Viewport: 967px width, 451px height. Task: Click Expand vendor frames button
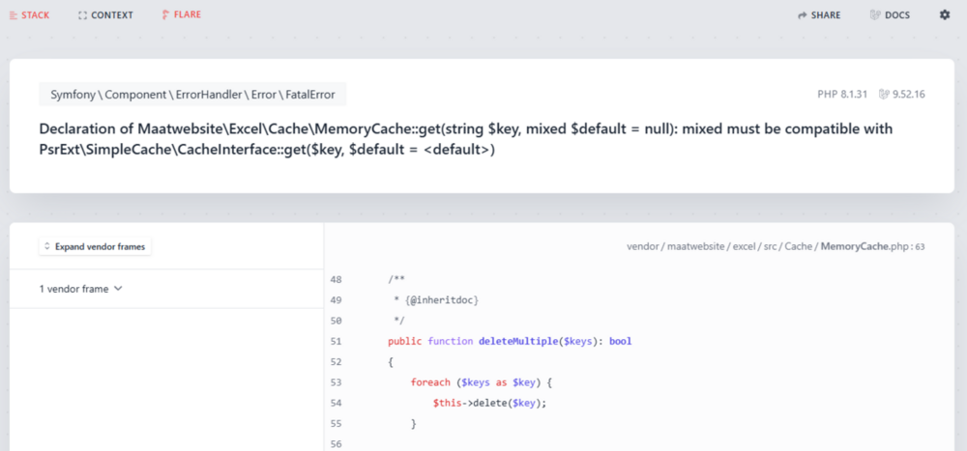[95, 246]
